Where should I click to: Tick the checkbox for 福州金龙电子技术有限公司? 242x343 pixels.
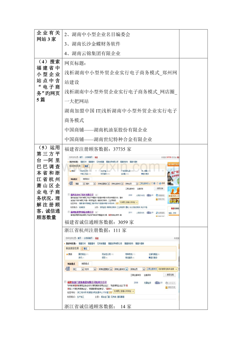click(69, 194)
